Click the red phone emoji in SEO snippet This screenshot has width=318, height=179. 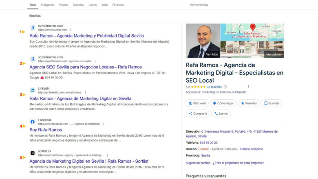[x=42, y=78]
